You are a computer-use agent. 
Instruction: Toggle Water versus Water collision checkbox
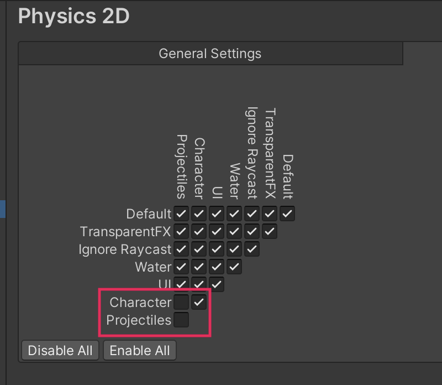coord(234,267)
